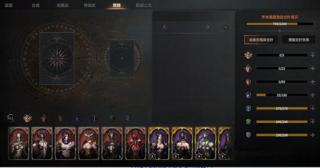Expand the 33/180 grade row plus

pyautogui.click(x=313, y=95)
